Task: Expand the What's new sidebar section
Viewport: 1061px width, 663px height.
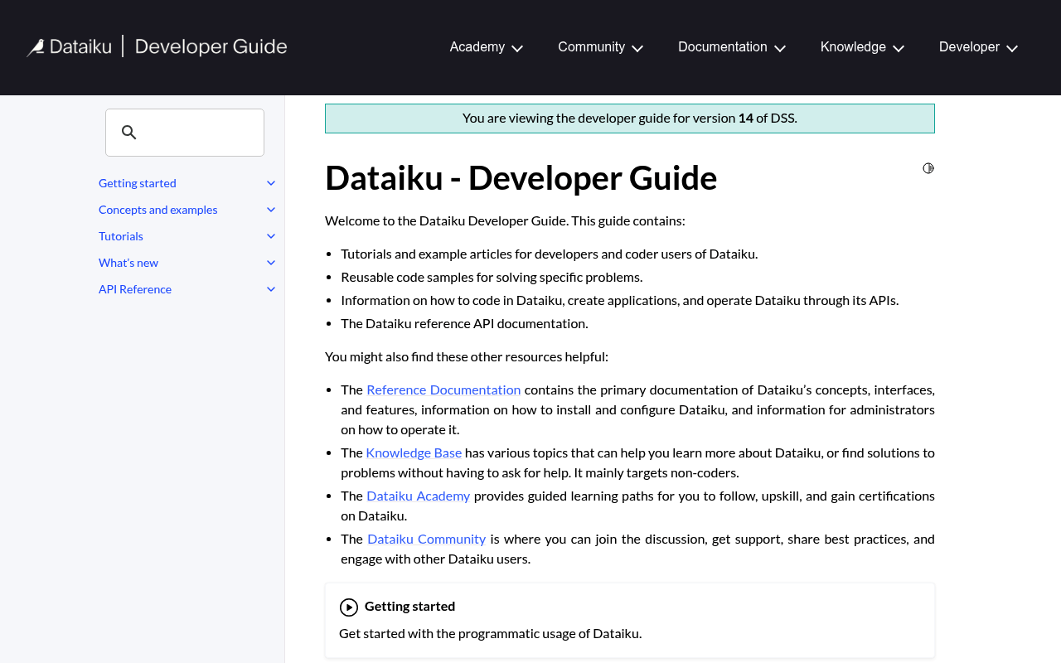Action: pos(271,263)
